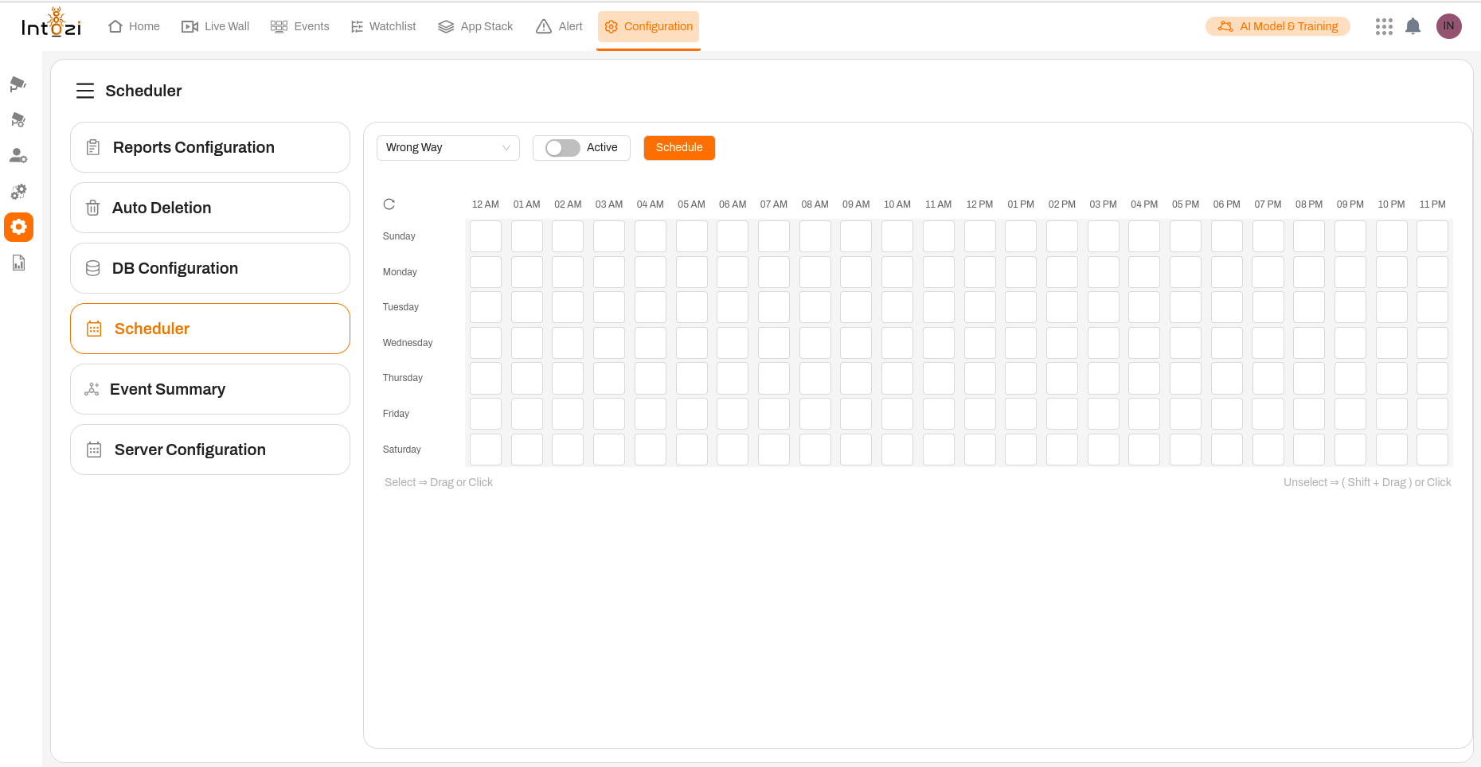Open the Reports Configuration section
The height and width of the screenshot is (767, 1481).
[x=210, y=147]
